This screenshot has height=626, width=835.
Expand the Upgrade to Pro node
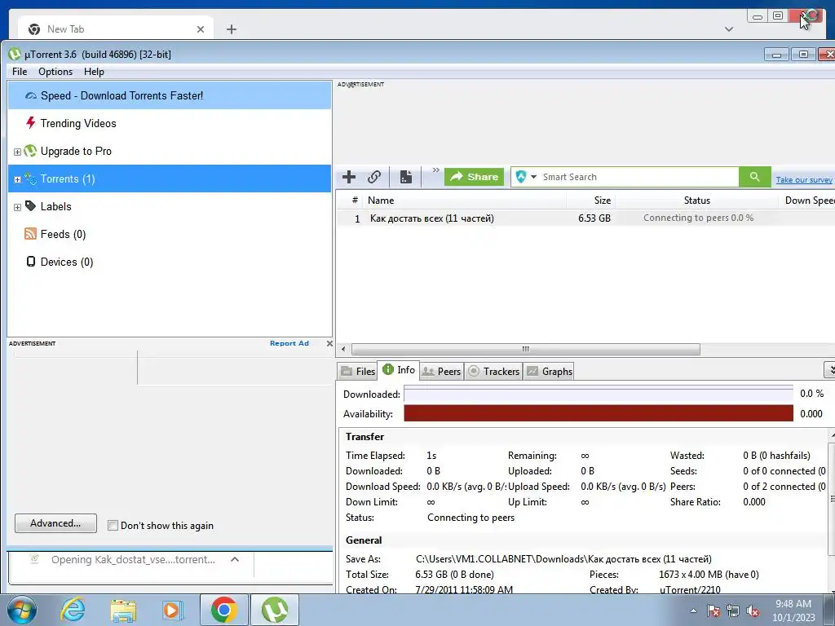tap(17, 152)
